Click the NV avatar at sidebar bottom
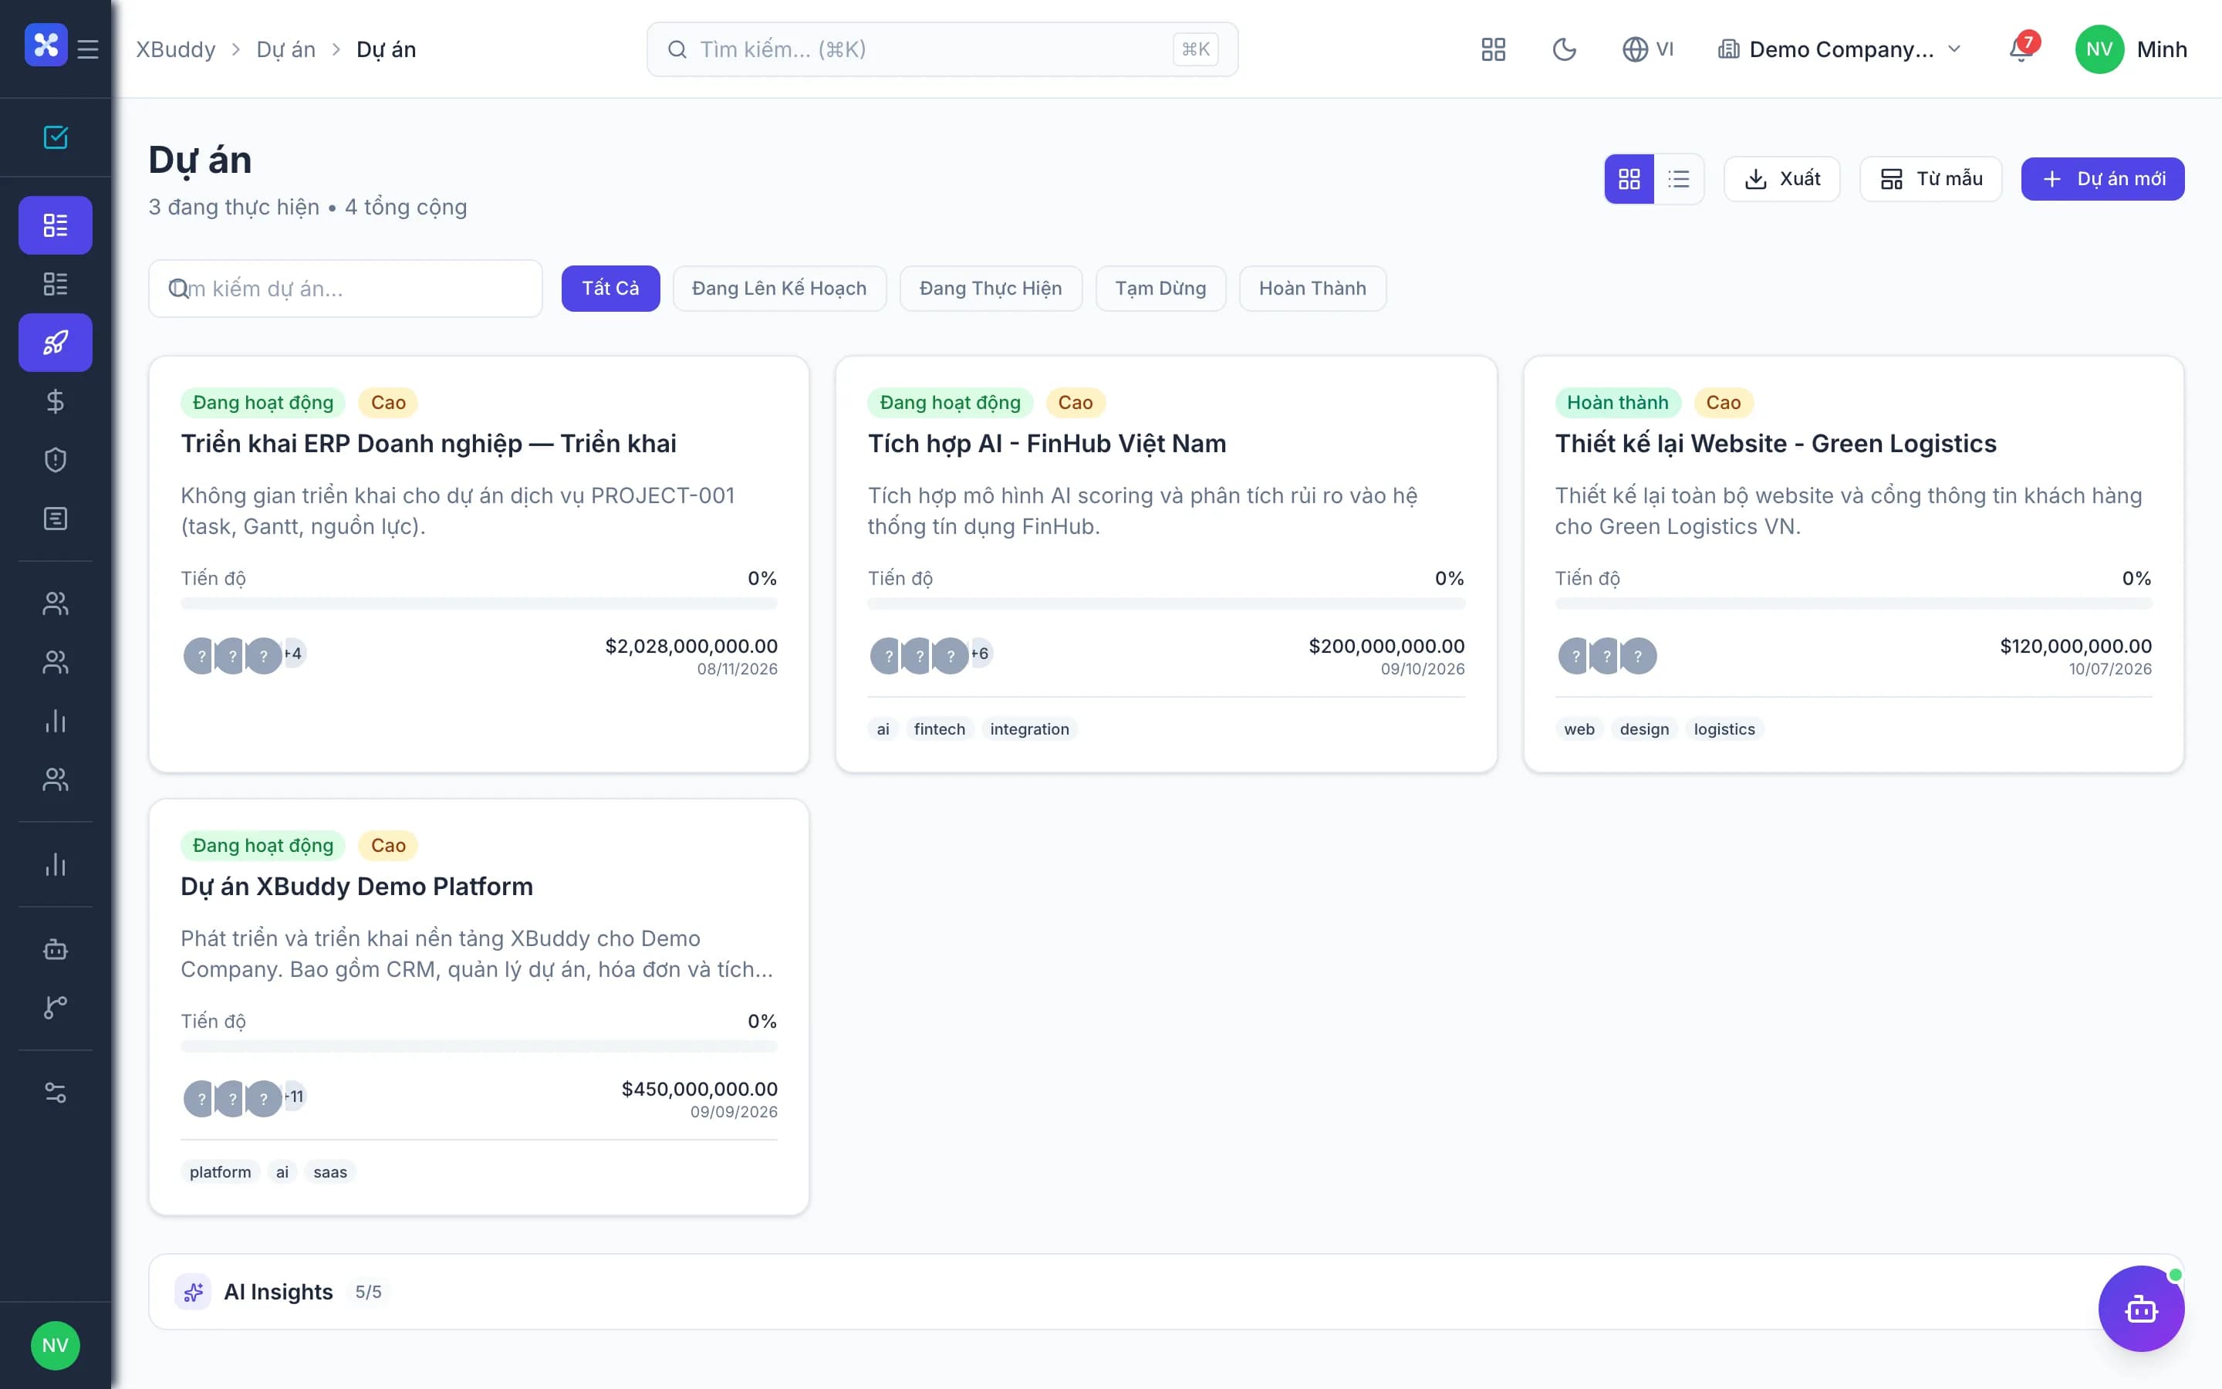This screenshot has width=2222, height=1389. click(55, 1345)
